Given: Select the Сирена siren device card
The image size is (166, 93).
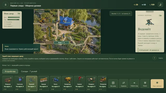Looking at the screenshot, I should (x=79, y=83).
